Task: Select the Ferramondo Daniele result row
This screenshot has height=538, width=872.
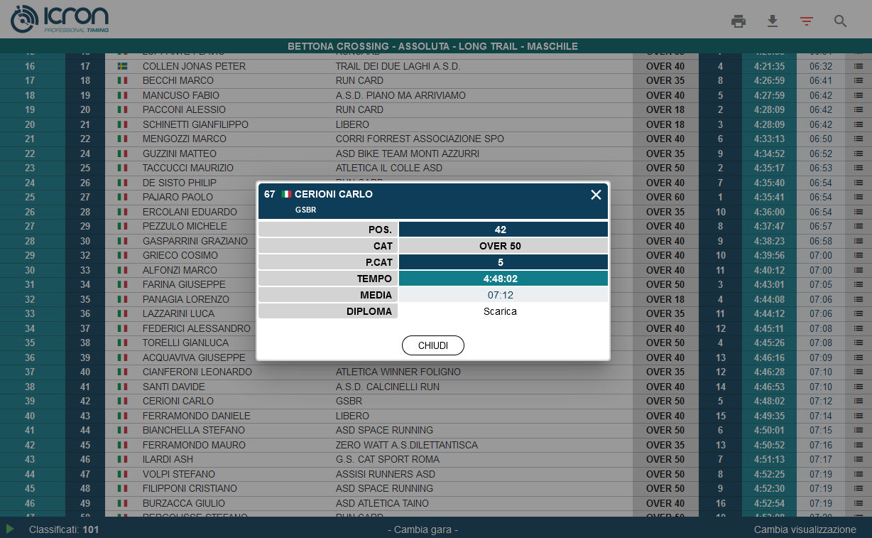Action: (x=196, y=416)
